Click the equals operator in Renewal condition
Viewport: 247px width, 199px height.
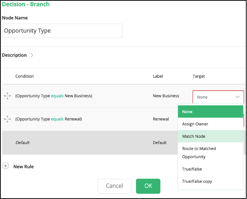[x=57, y=119]
